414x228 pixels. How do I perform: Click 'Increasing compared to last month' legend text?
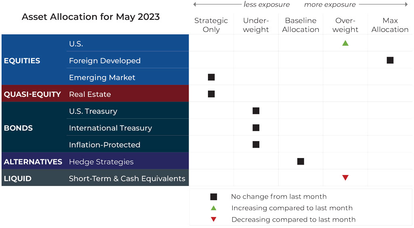pyautogui.click(x=292, y=208)
